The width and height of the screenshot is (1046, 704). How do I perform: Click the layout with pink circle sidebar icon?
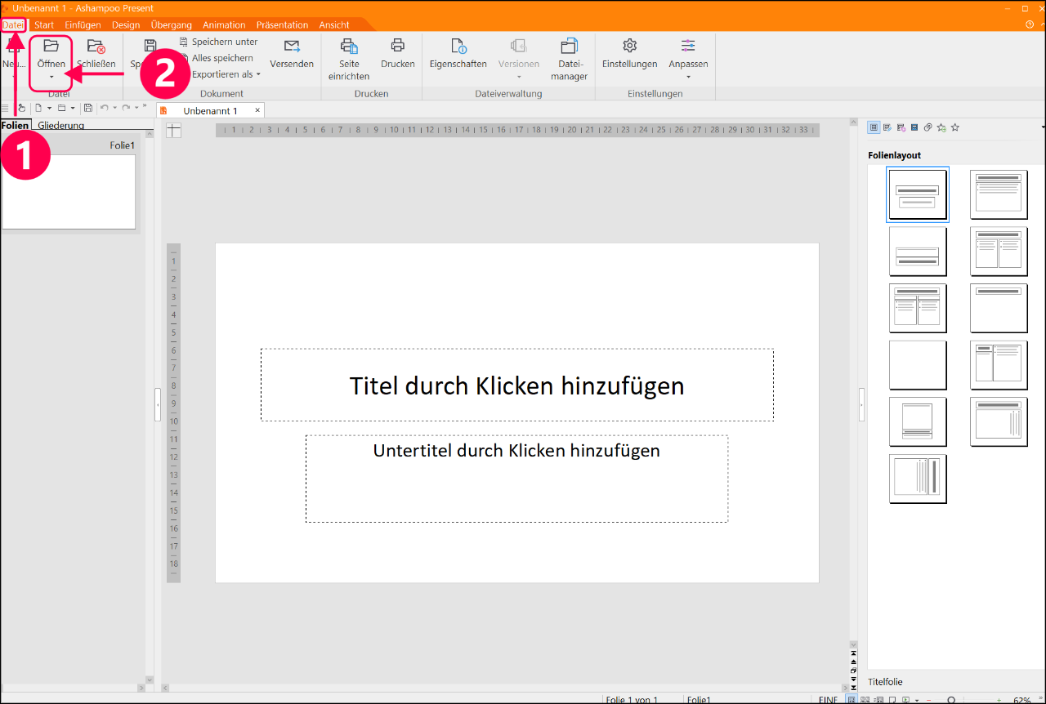tap(901, 127)
